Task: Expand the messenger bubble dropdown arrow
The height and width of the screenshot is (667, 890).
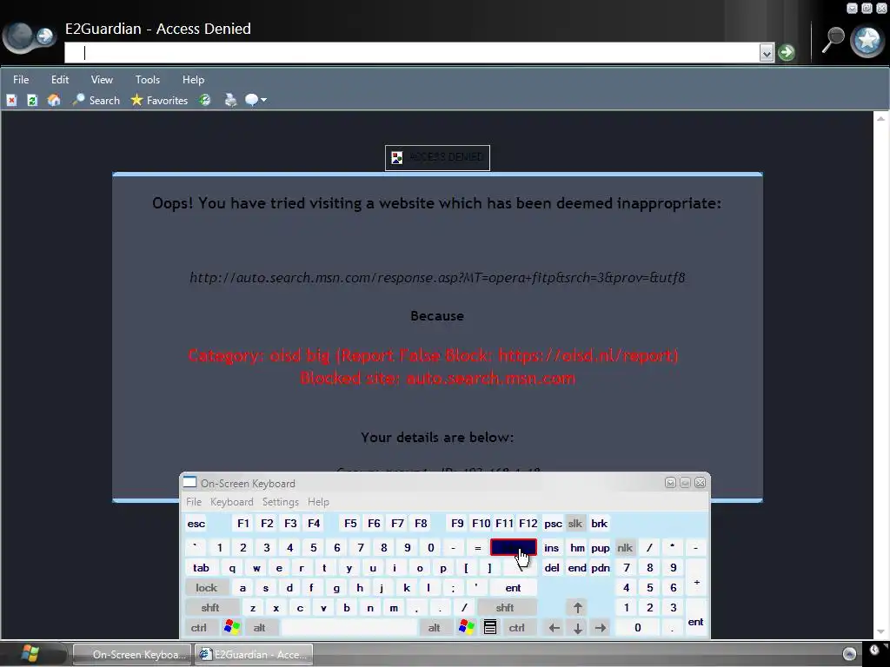Action: tap(264, 101)
